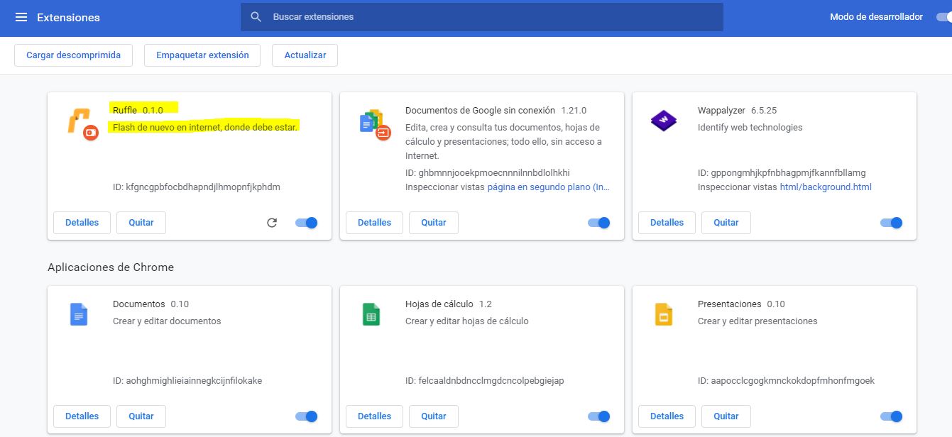Click the Actualizar button

[x=305, y=55]
